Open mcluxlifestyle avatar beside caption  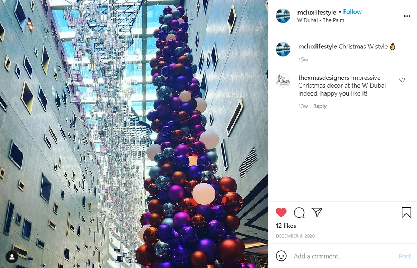(x=283, y=49)
